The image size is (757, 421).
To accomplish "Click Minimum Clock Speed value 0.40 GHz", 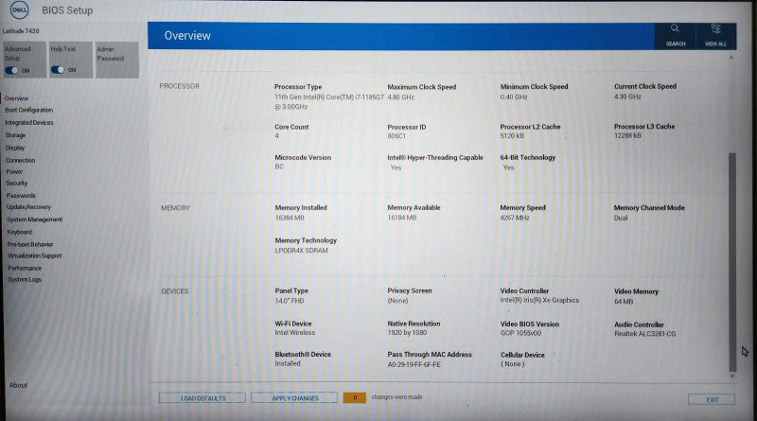I will [x=514, y=97].
